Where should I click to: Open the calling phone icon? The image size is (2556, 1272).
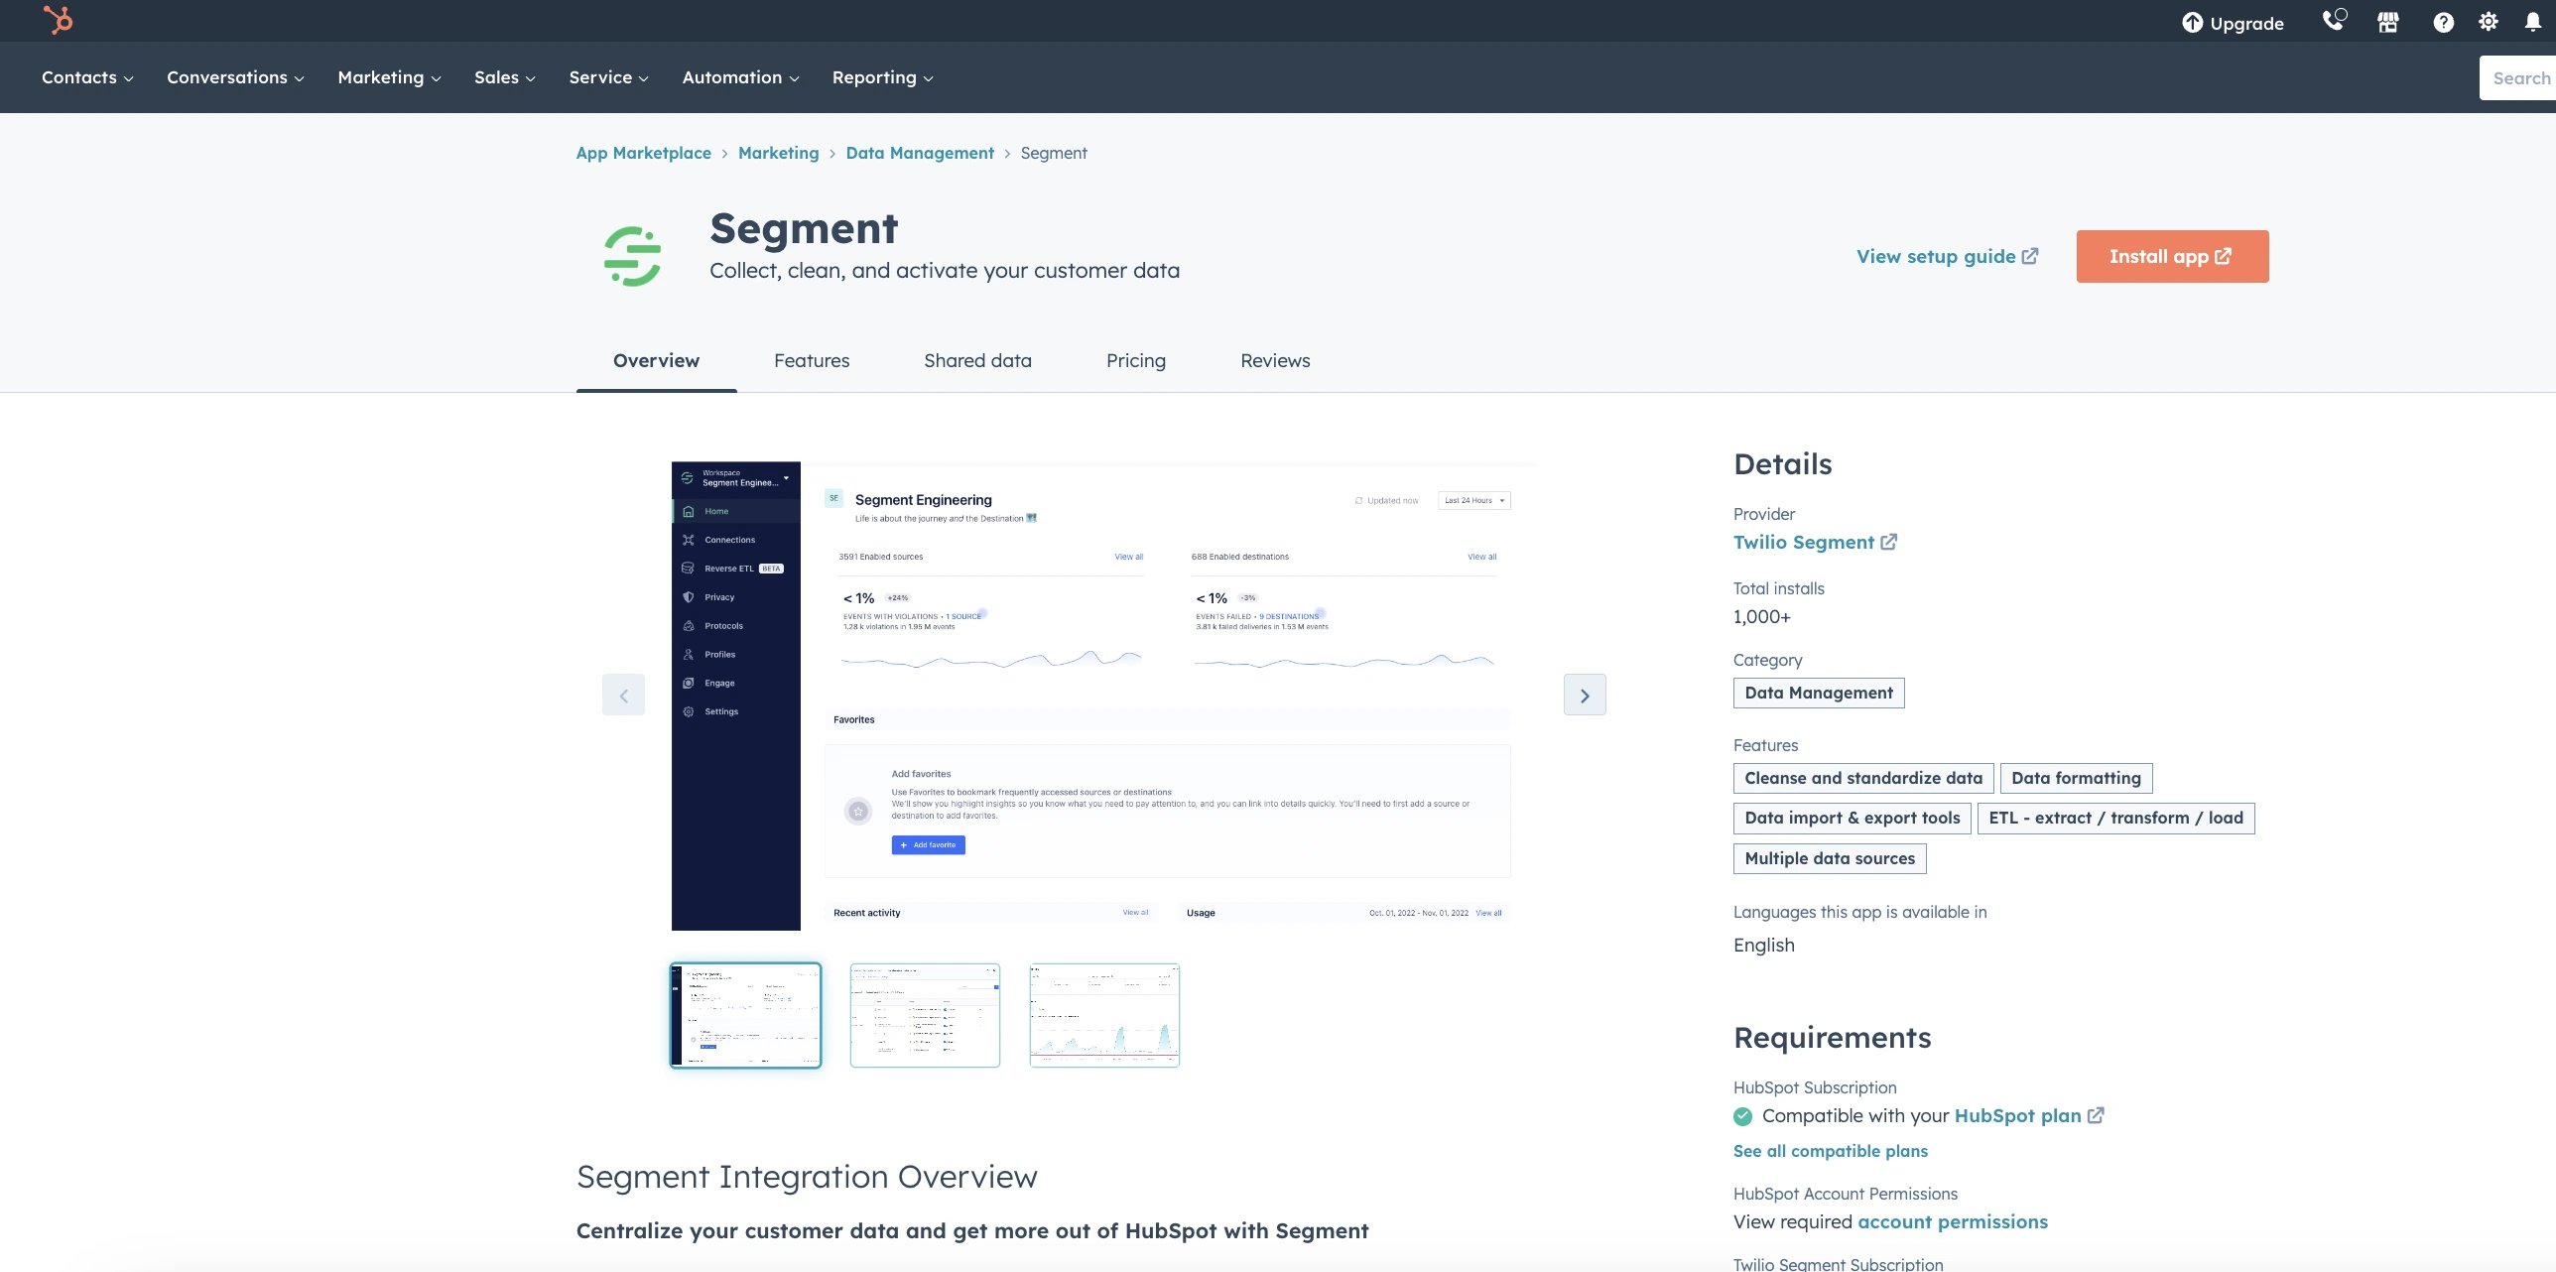click(2333, 21)
